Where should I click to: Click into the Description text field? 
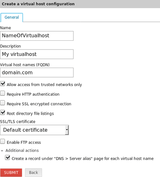[x=37, y=54]
